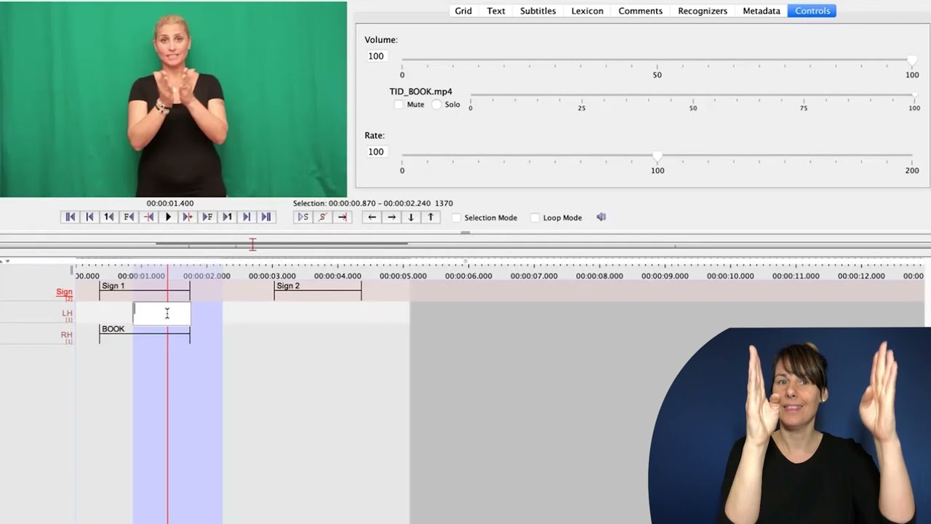This screenshot has height=524, width=931.
Task: Click the speaker icon beside Loop Mode
Action: click(602, 217)
